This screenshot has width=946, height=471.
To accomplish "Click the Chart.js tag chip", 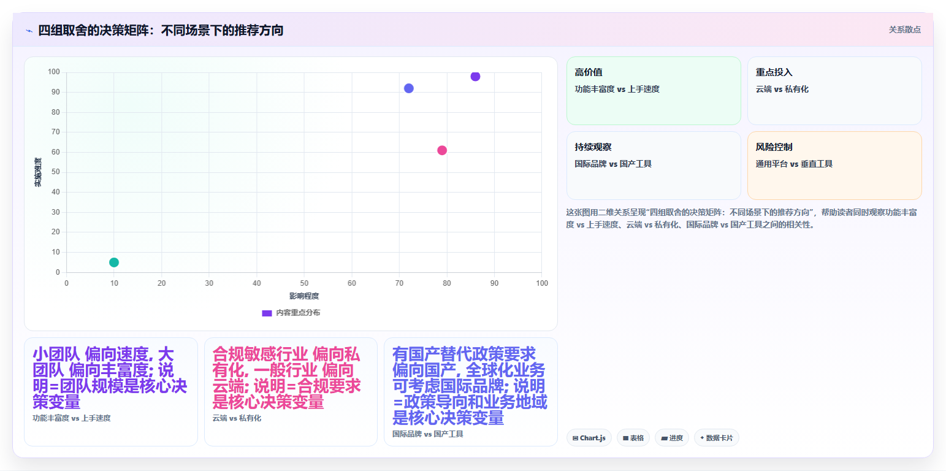I will (589, 438).
